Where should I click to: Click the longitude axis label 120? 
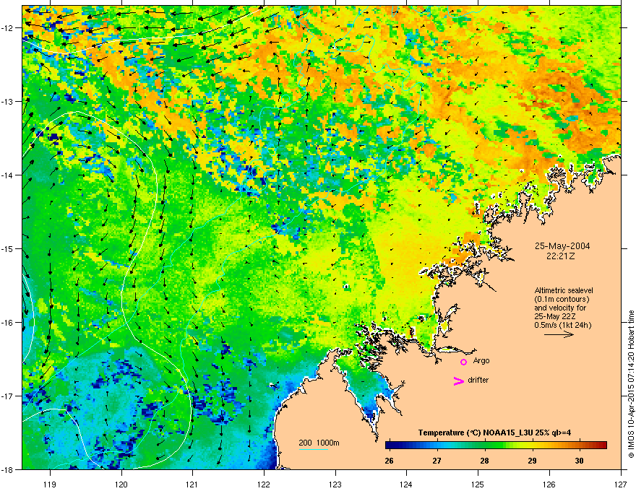point(121,484)
